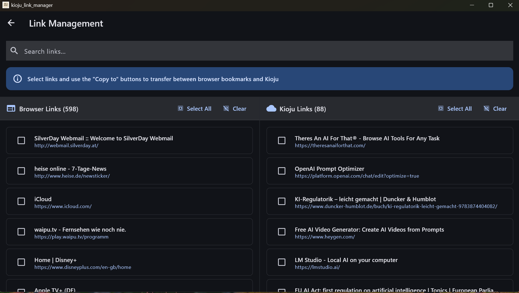The image size is (519, 293).
Task: Click the browser icon next to Browser Links
Action: click(x=11, y=109)
